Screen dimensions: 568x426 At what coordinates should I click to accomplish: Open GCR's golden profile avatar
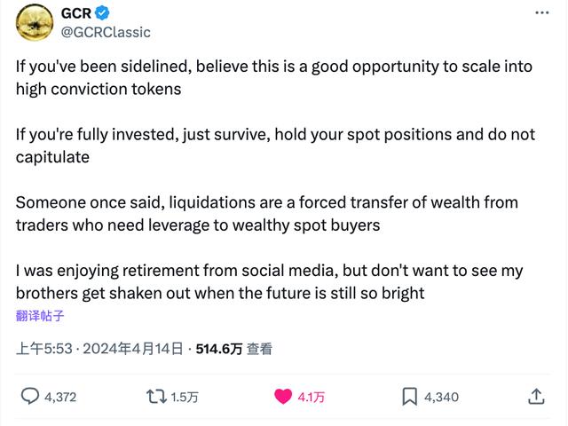(35, 22)
